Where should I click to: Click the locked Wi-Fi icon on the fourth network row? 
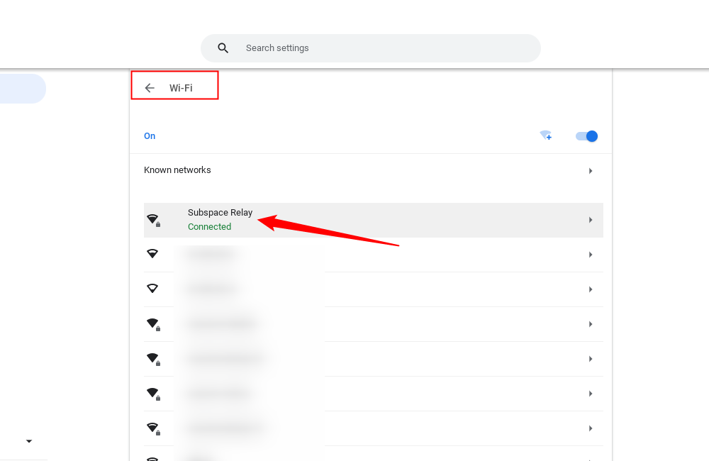coord(155,323)
